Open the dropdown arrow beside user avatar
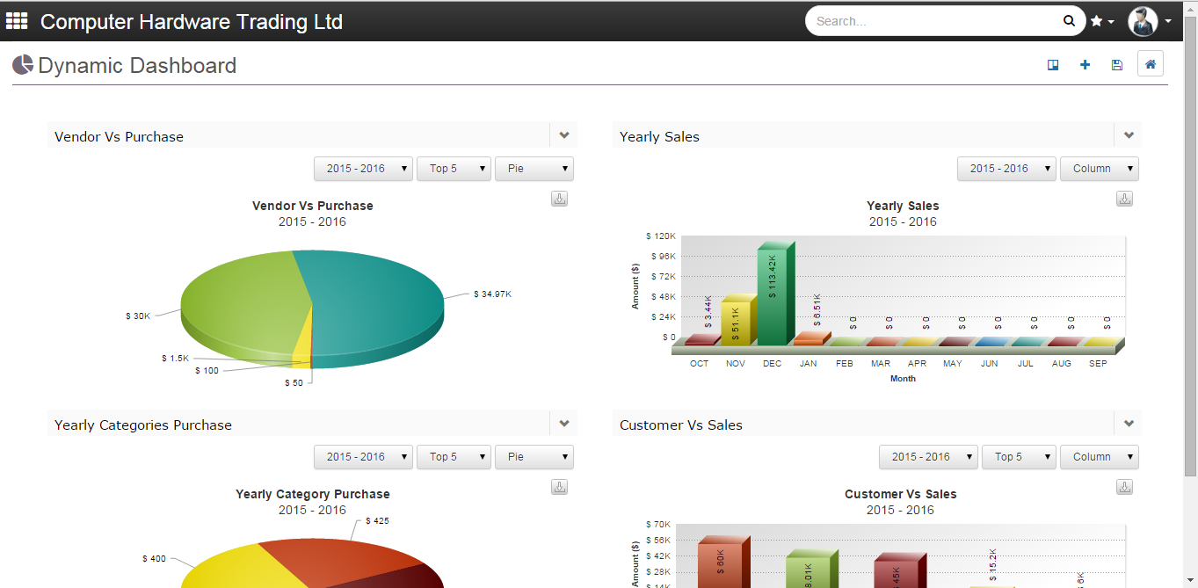Viewport: 1198px width, 588px height. click(x=1168, y=21)
